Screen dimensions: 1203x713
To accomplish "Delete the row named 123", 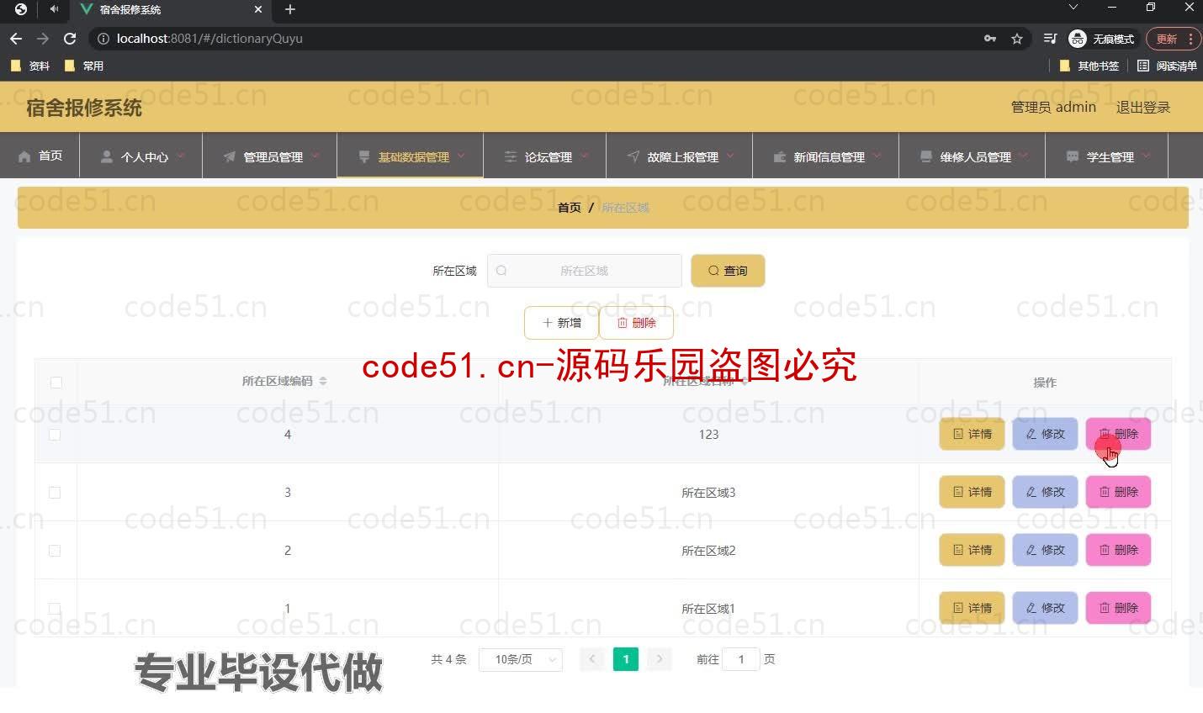I will 1118,434.
